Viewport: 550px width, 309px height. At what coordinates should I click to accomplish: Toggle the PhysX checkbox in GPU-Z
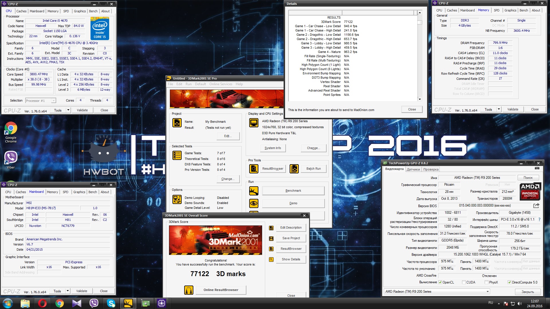coord(486,282)
